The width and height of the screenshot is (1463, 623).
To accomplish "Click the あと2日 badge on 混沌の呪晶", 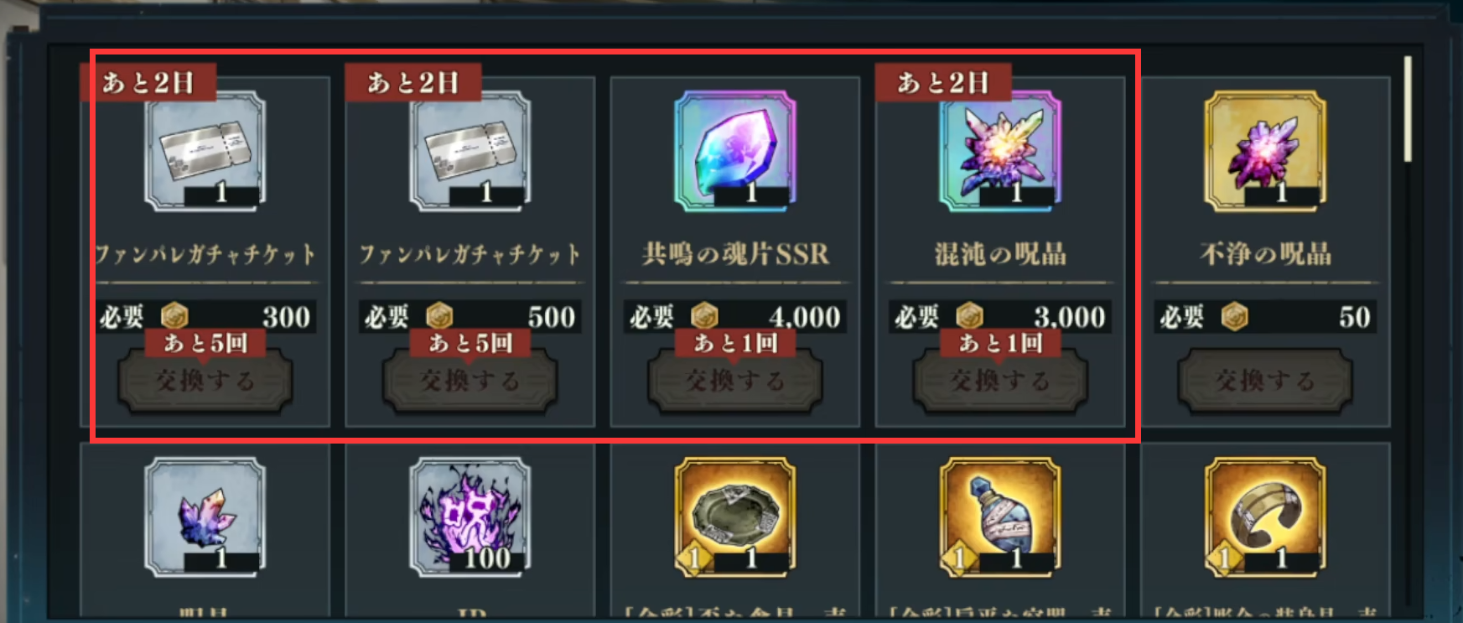I will point(943,82).
